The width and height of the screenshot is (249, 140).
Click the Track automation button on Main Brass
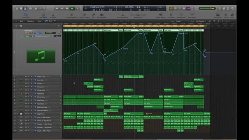[37, 33]
